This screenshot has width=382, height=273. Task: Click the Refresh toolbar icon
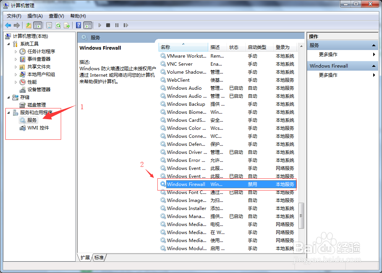[58, 25]
